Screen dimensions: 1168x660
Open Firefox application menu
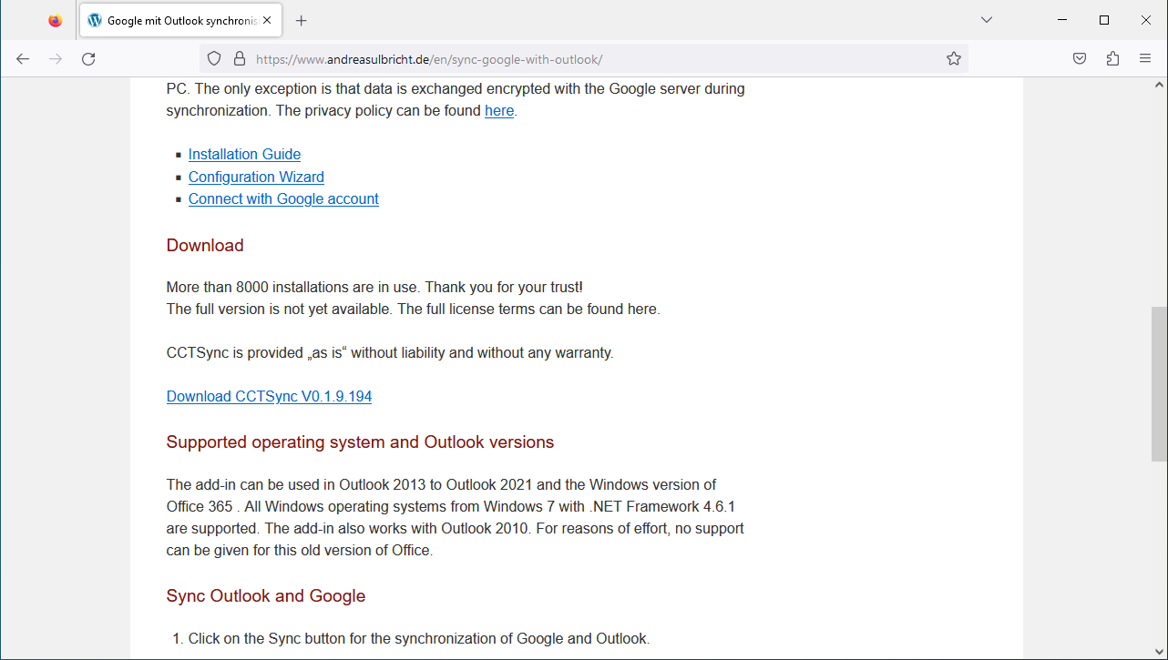[1145, 58]
